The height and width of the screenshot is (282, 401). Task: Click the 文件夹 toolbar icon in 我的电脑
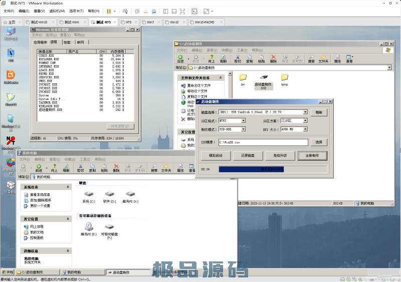(x=166, y=168)
